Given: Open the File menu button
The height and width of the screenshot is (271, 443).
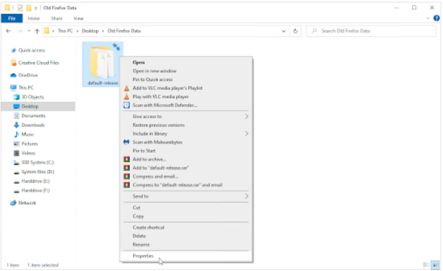Looking at the screenshot, I should (11, 18).
